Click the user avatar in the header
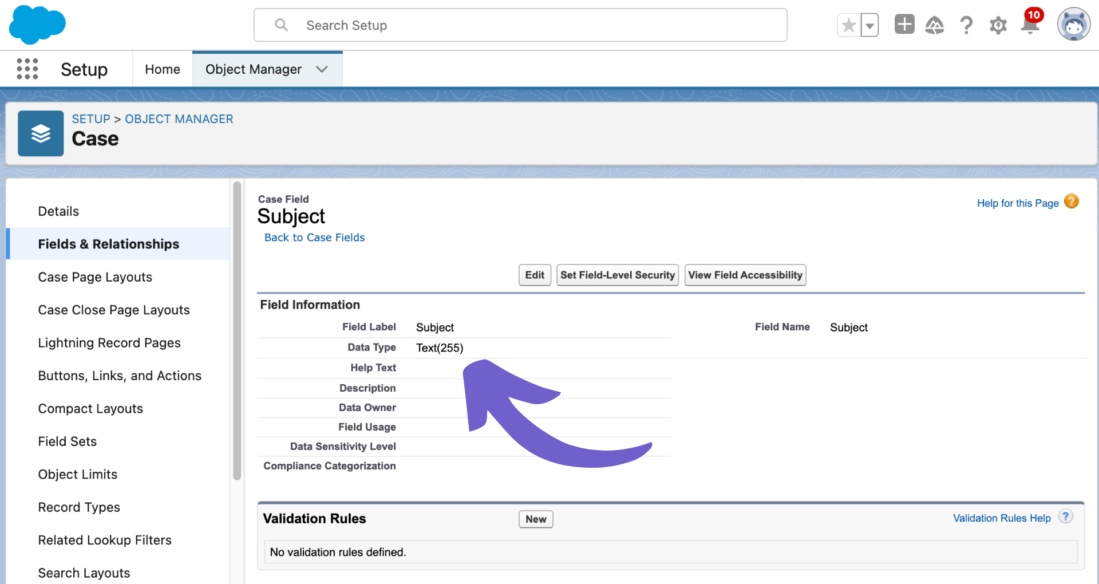 pyautogui.click(x=1073, y=25)
